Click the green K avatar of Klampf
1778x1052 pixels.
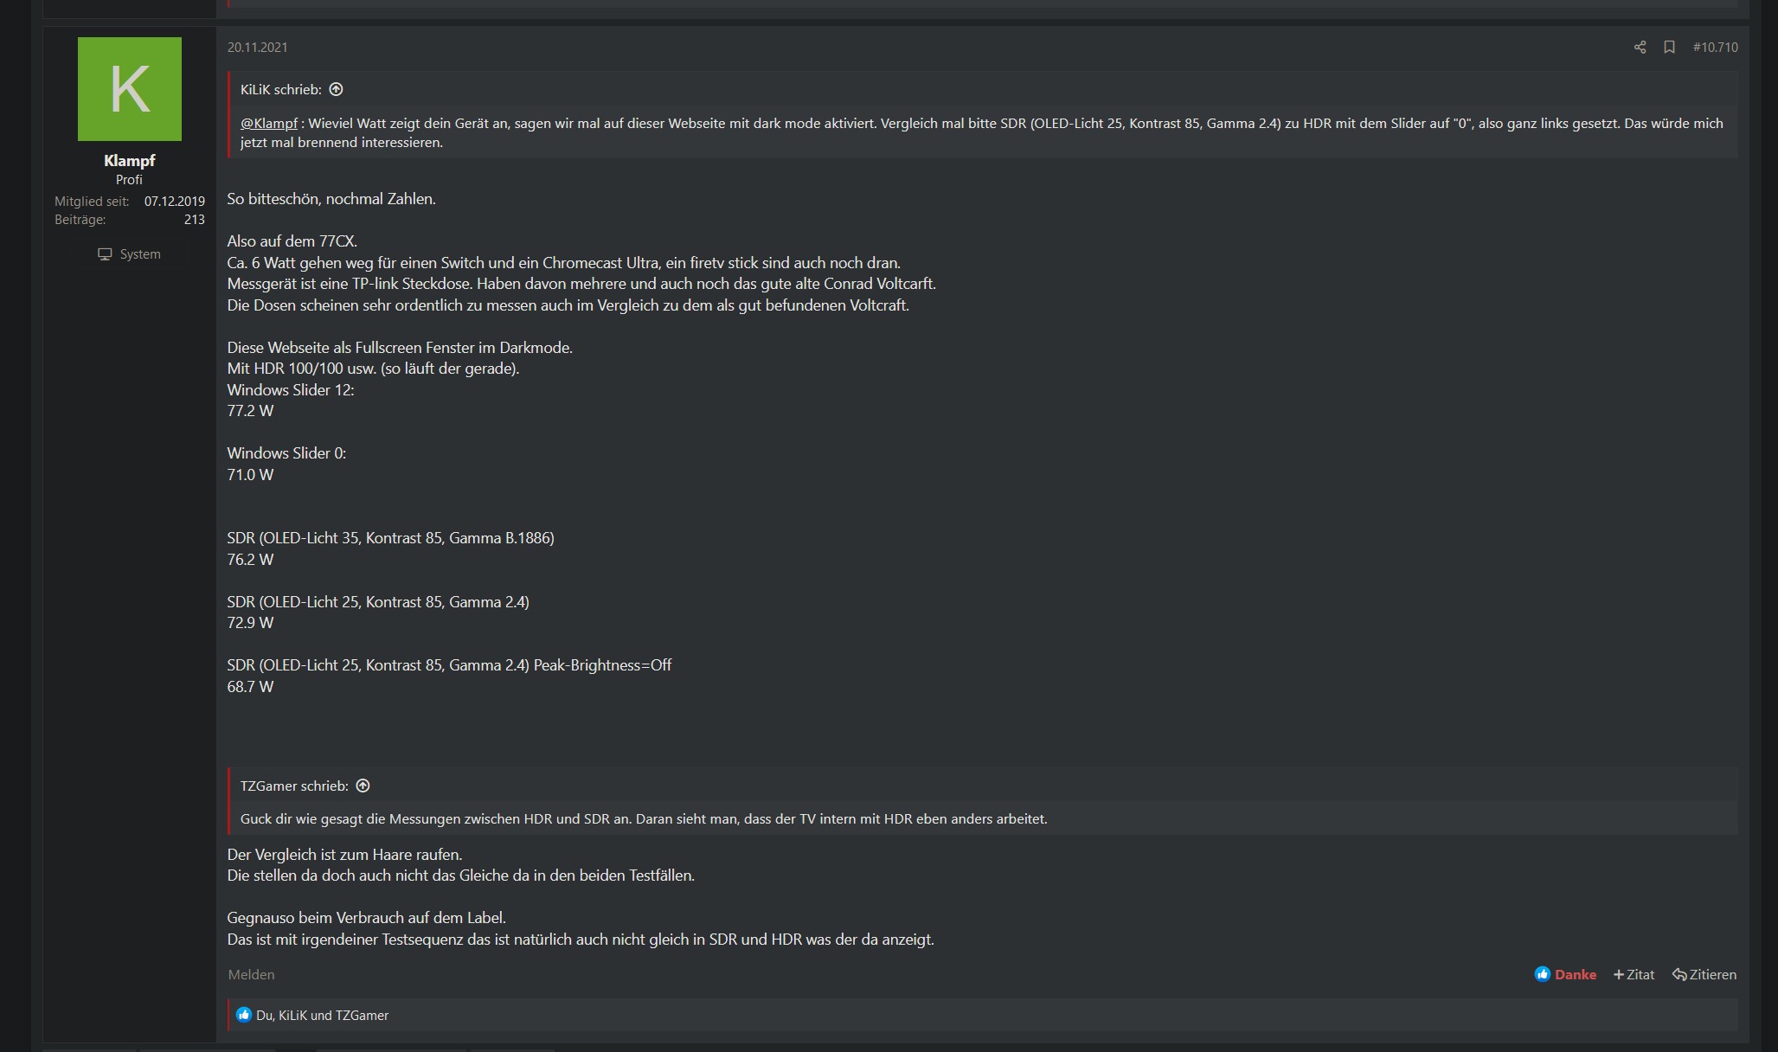130,89
